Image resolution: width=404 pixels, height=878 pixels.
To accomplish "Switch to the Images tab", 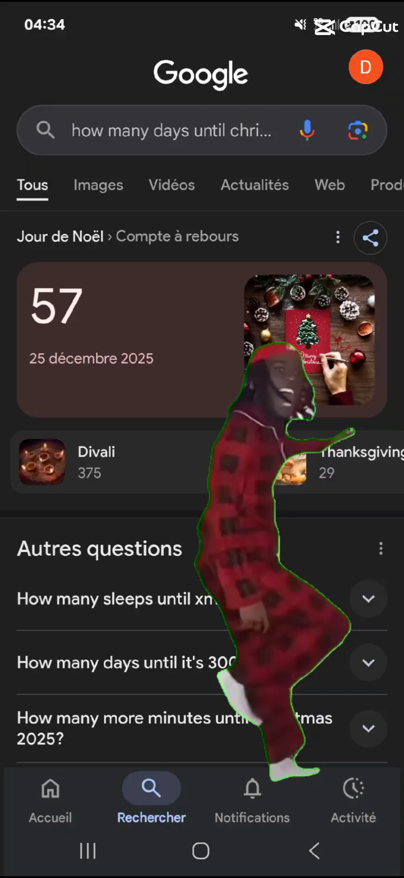I will coord(98,185).
